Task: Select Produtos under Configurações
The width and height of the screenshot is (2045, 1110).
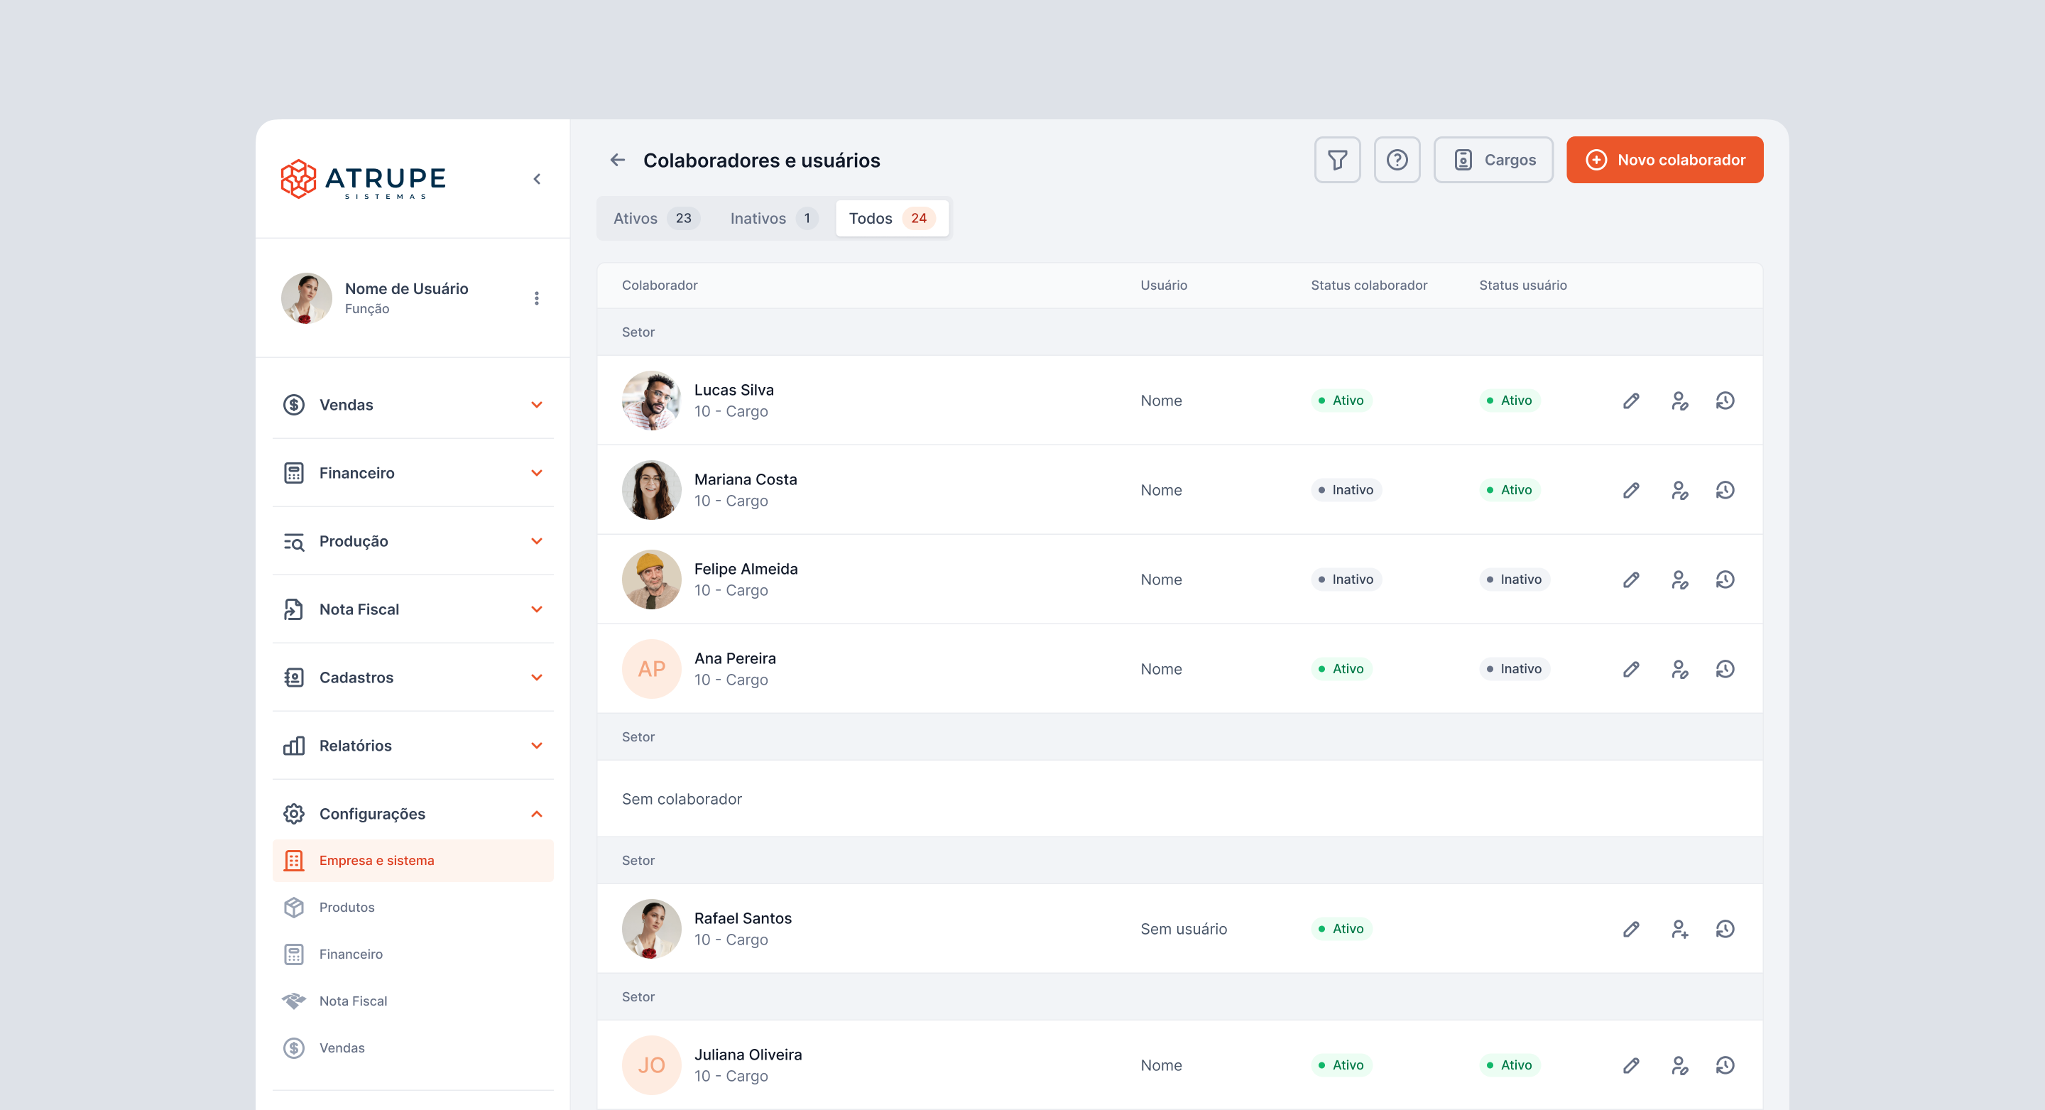Action: 346,907
